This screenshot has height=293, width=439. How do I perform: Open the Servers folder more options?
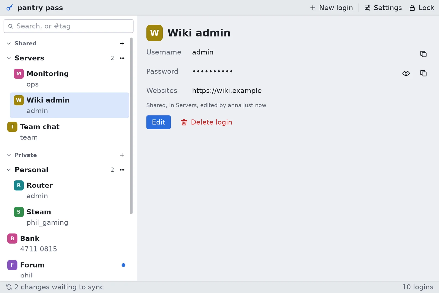tap(122, 58)
